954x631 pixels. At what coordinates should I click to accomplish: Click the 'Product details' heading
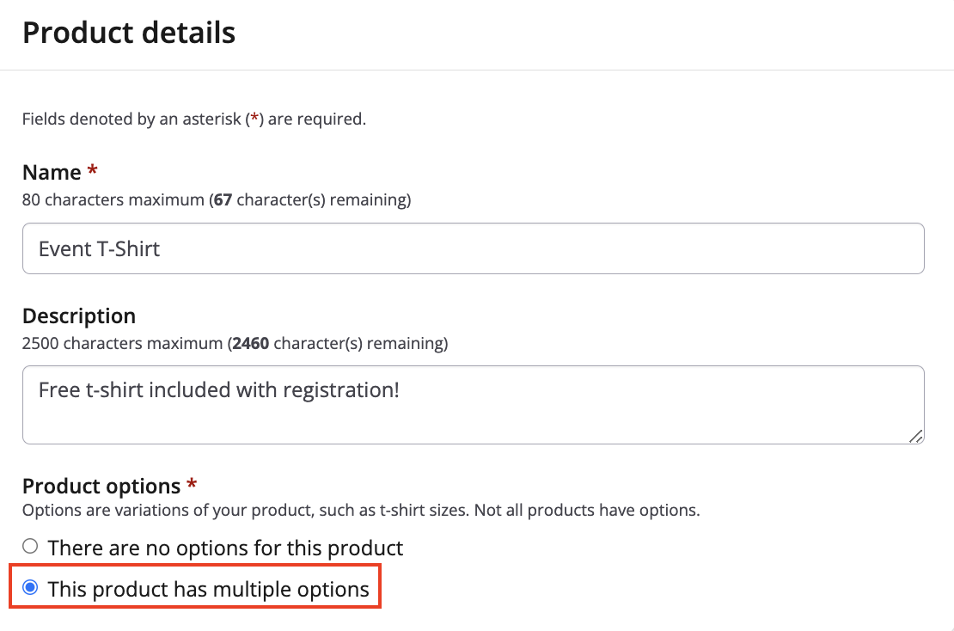pyautogui.click(x=129, y=33)
